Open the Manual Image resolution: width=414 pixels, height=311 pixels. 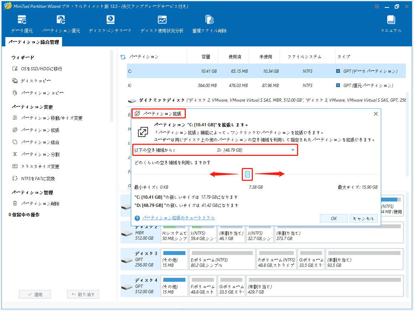pos(391,24)
